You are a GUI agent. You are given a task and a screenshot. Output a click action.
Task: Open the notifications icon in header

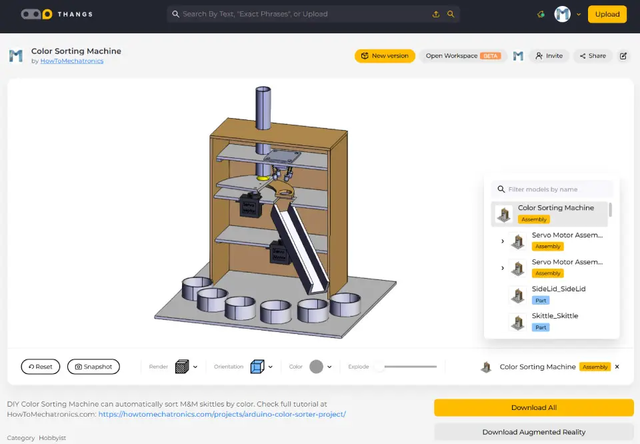[x=541, y=14]
